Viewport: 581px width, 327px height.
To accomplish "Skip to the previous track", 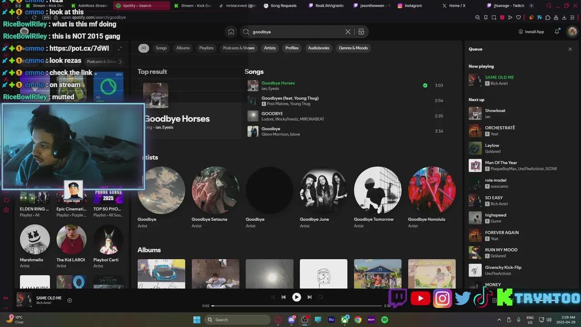I will tap(284, 297).
